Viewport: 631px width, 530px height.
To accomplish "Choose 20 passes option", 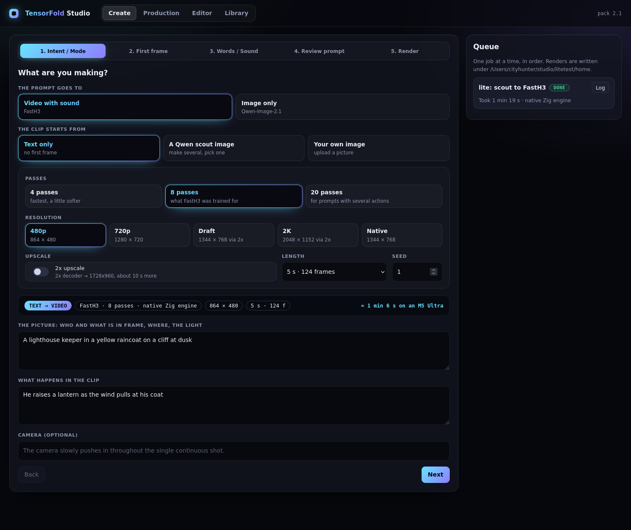I will (x=374, y=196).
